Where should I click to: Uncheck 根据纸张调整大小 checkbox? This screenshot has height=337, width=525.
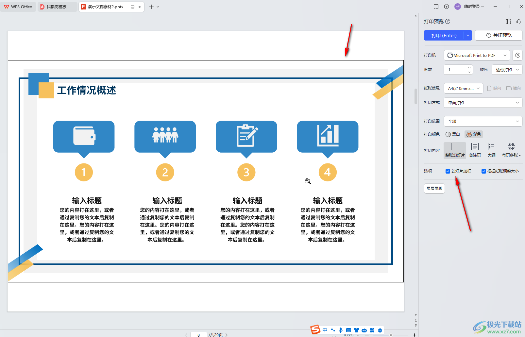coord(484,171)
